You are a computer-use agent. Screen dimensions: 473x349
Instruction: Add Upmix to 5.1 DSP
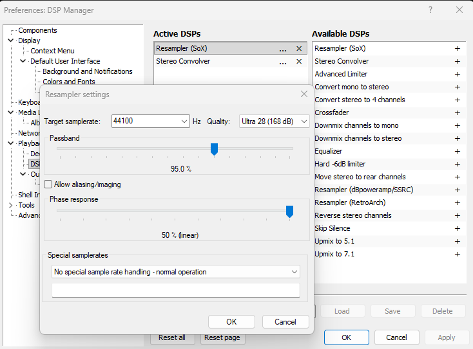[x=458, y=242]
